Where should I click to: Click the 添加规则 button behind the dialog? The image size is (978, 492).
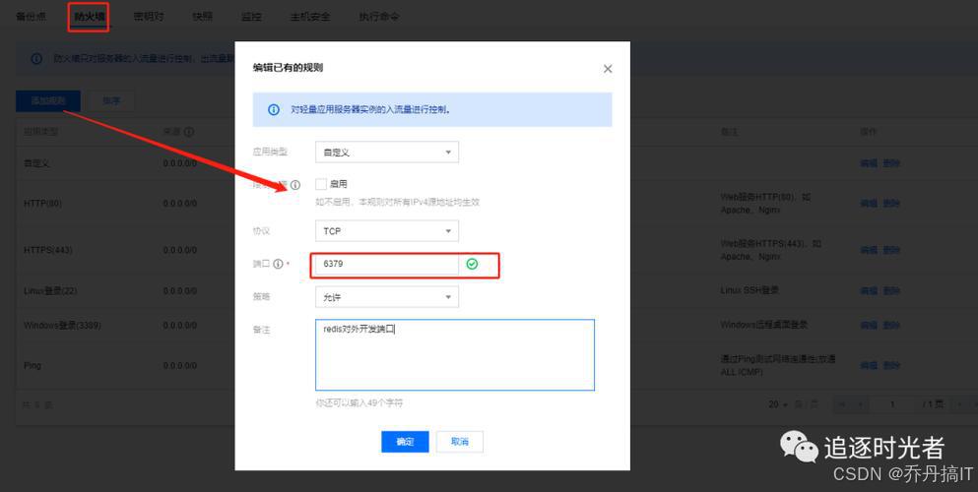pos(48,101)
